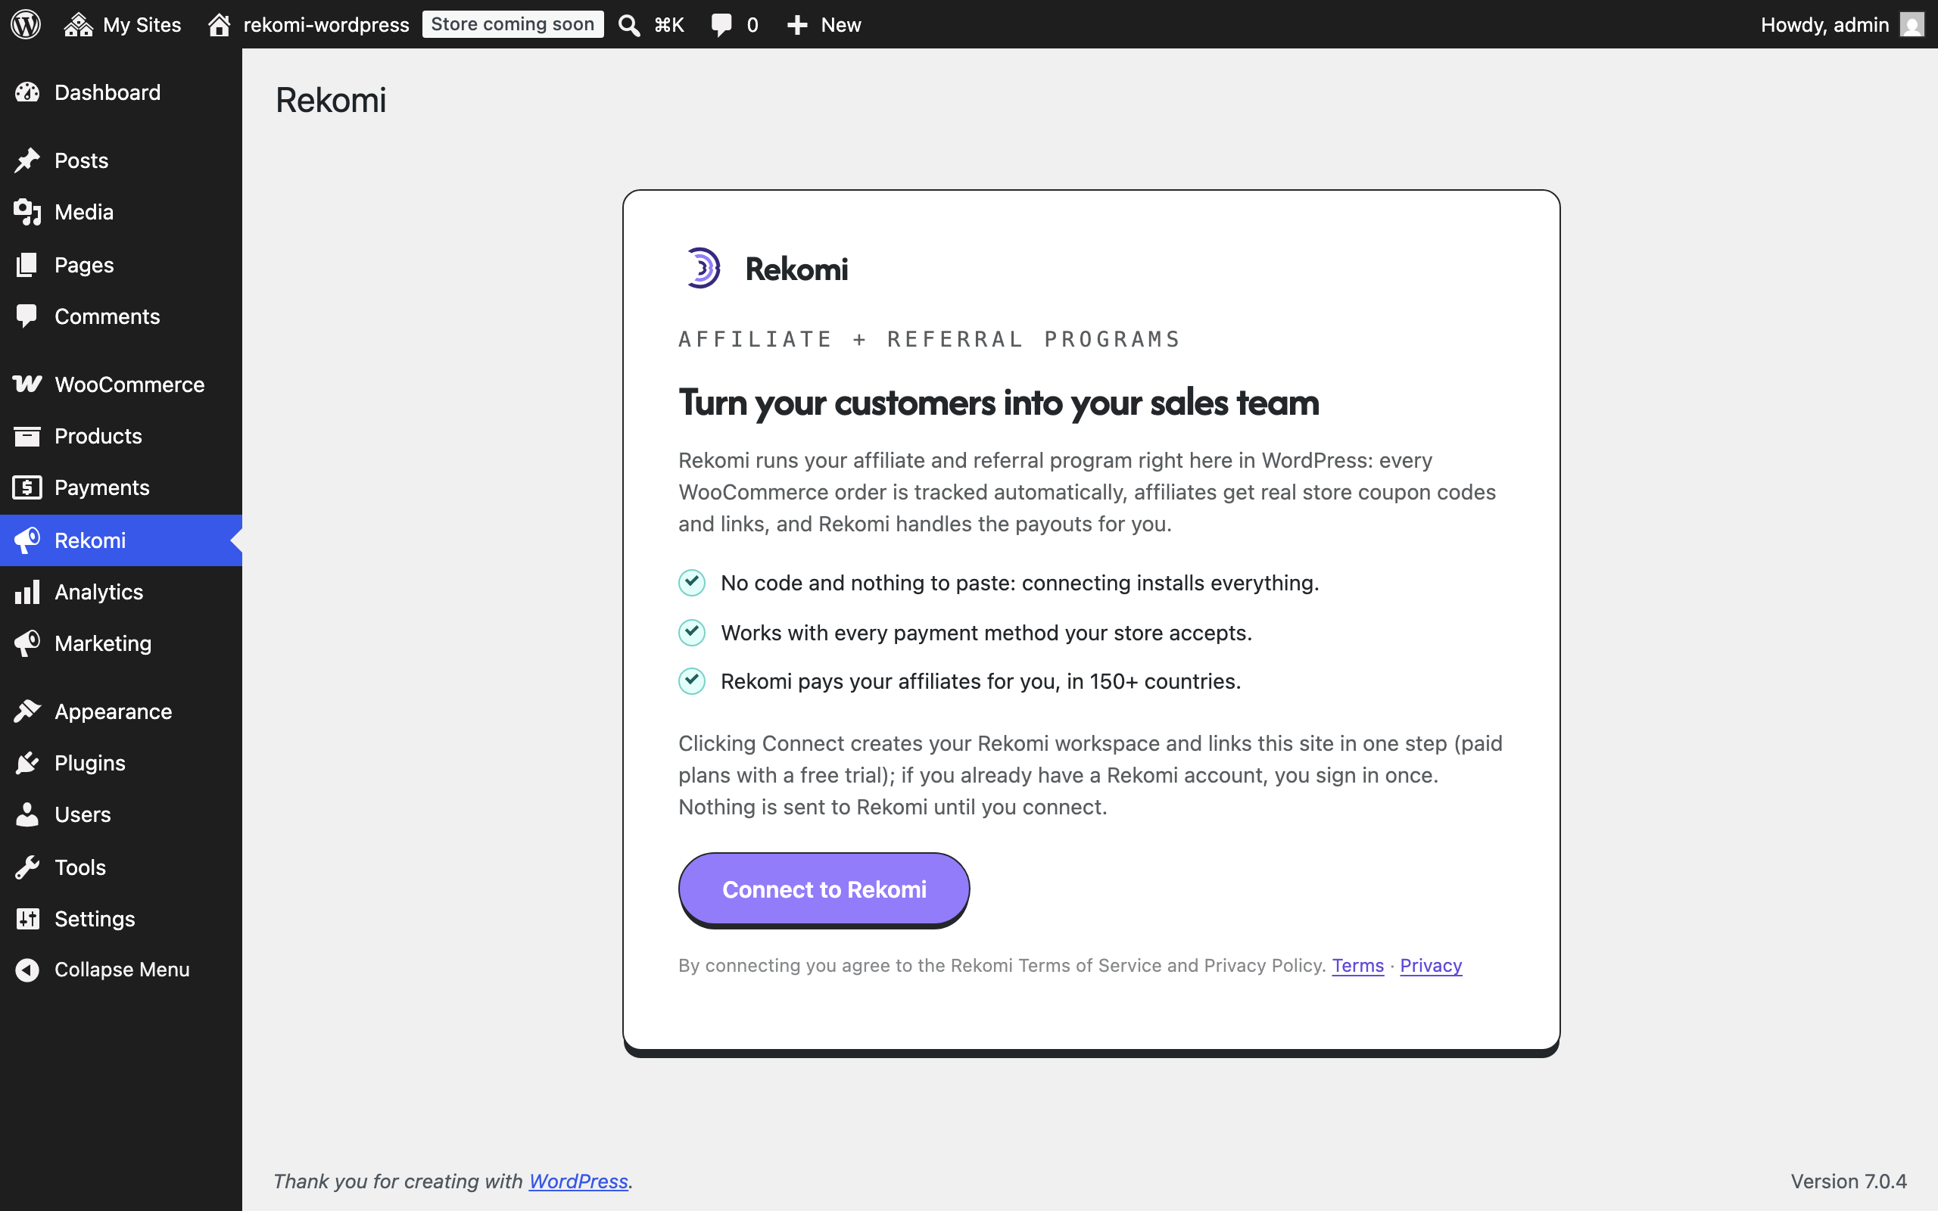Open the search magnifier in admin bar
This screenshot has width=1938, height=1211.
pyautogui.click(x=628, y=25)
